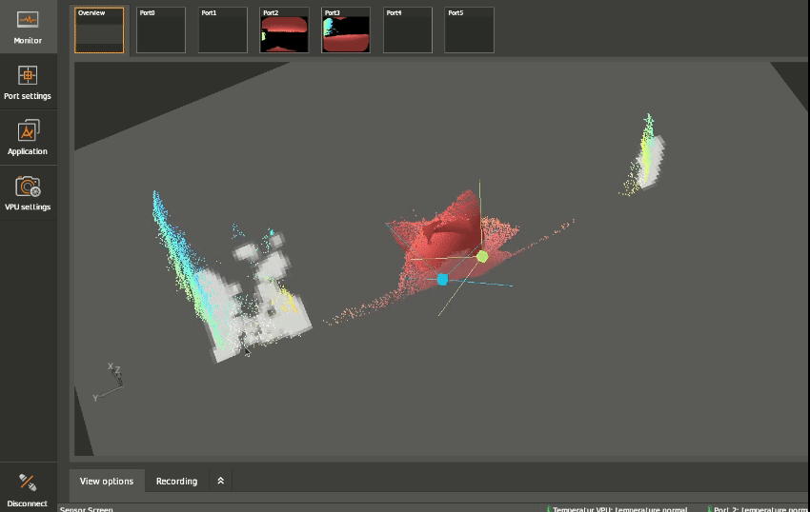
Task: Select the Overview thumbnail
Action: pyautogui.click(x=99, y=30)
